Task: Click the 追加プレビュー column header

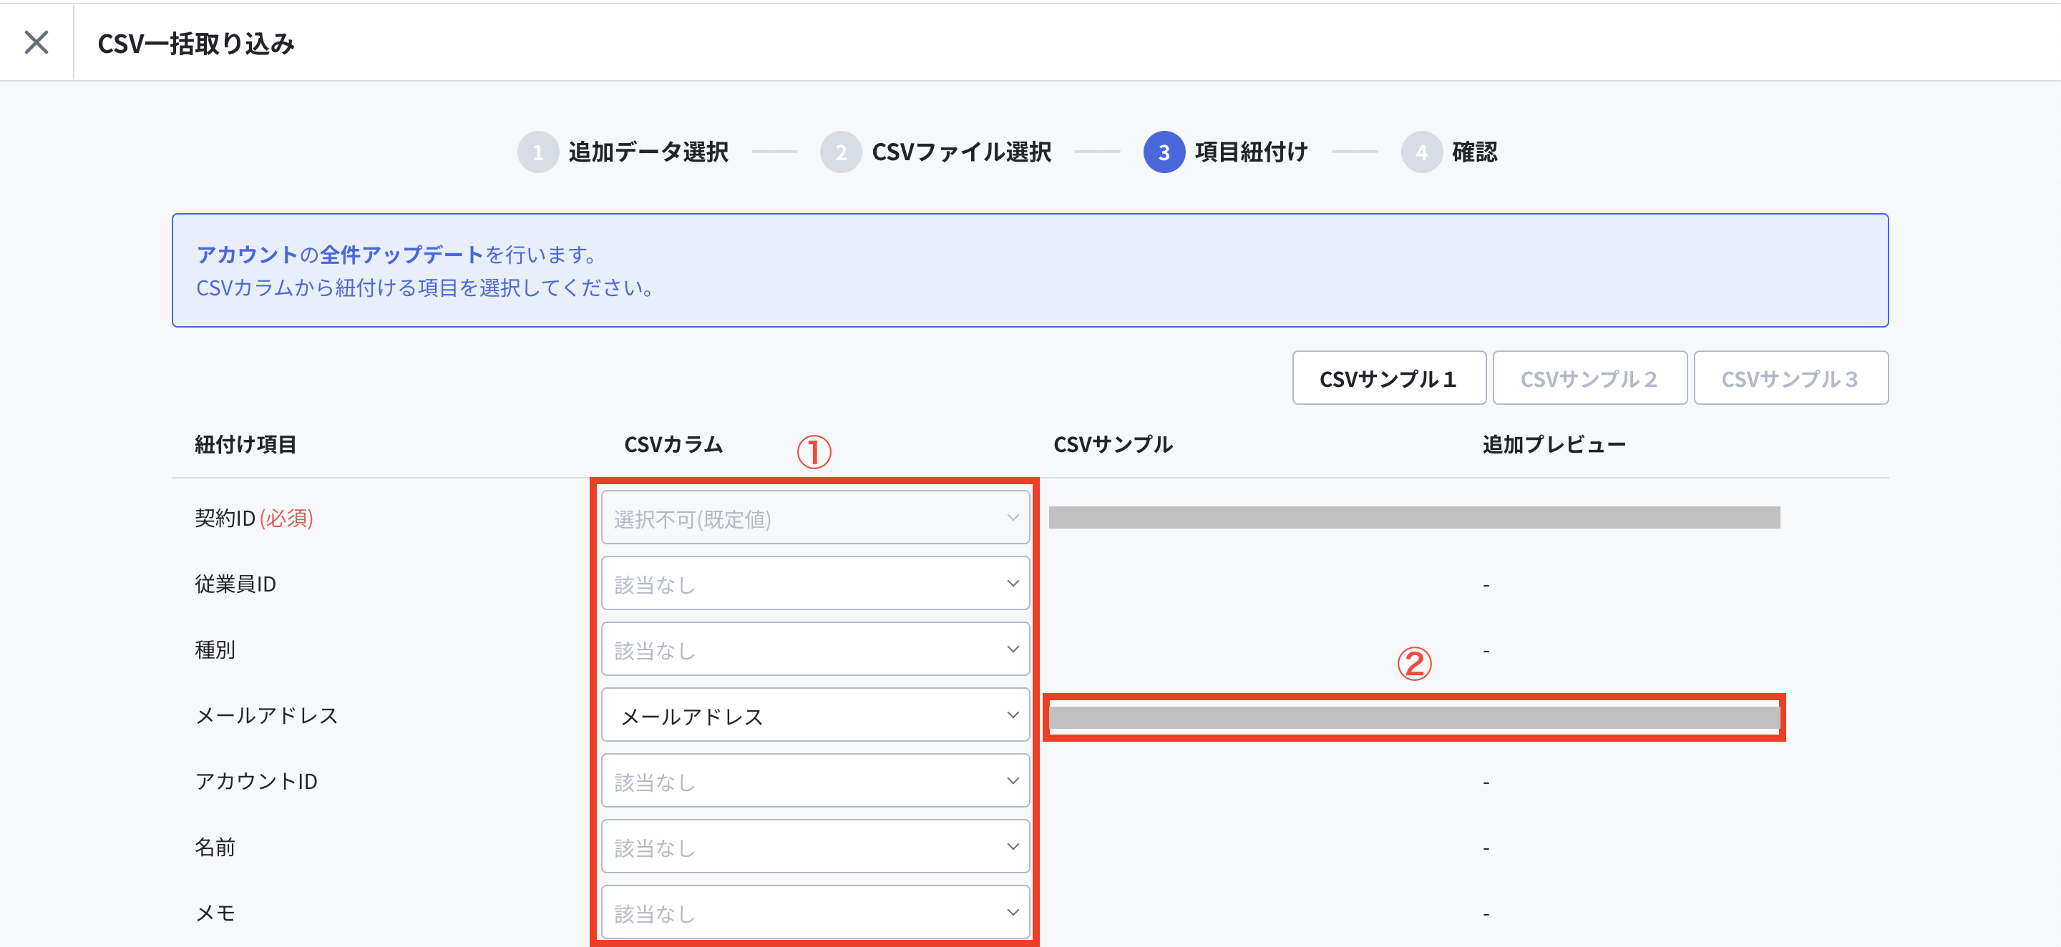Action: [1554, 445]
